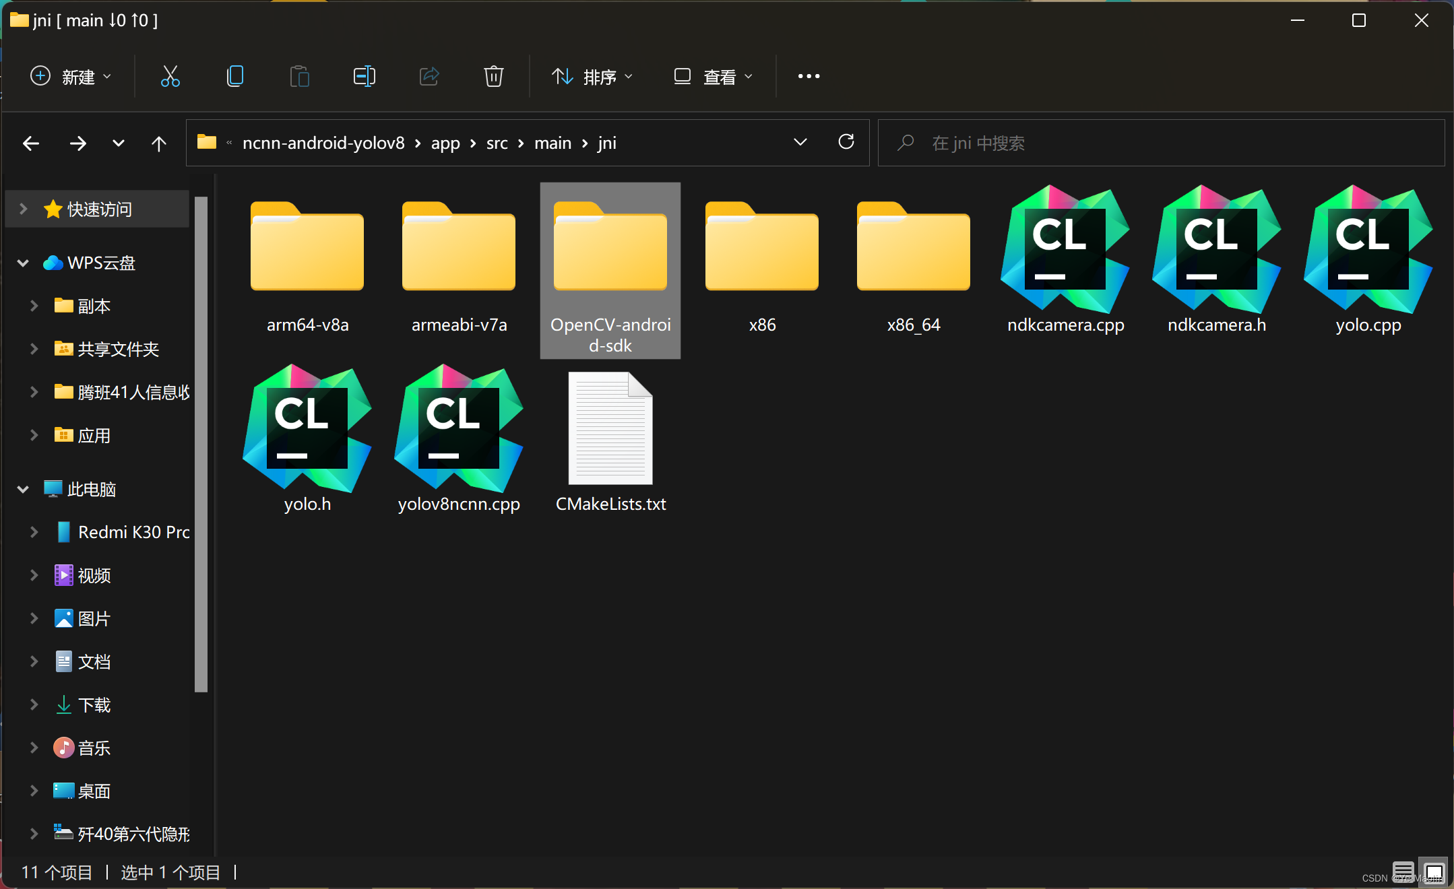
Task: Open the 新建 (New) dropdown
Action: pyautogui.click(x=71, y=76)
